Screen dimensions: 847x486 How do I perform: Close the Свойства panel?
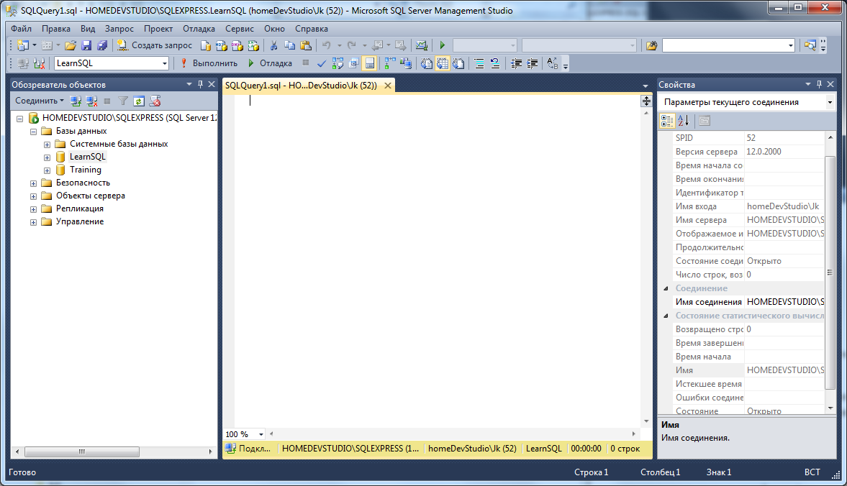[830, 84]
